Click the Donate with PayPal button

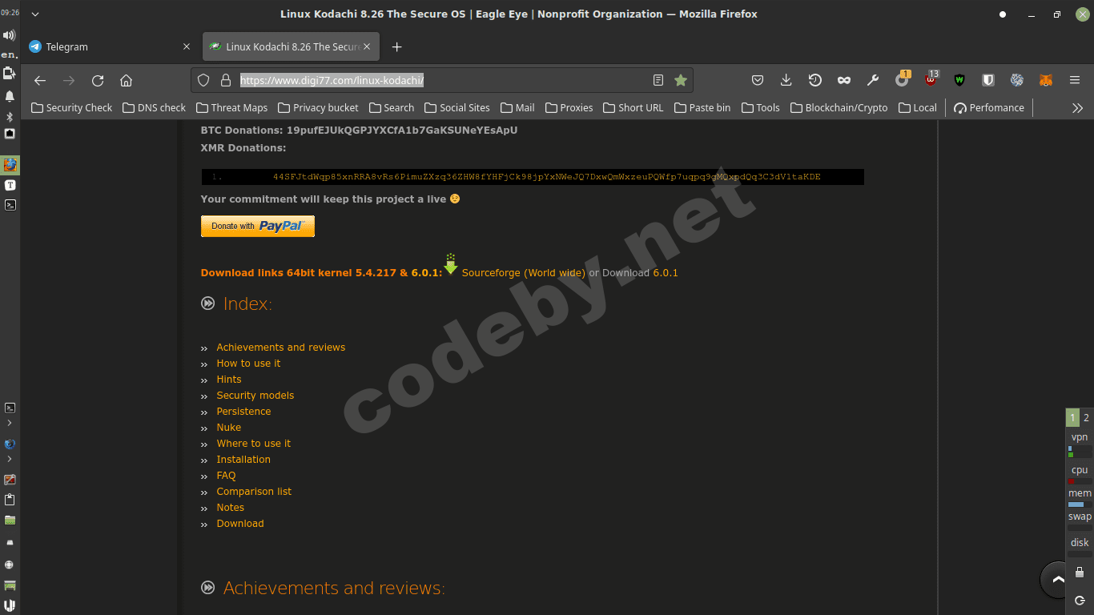tap(257, 227)
